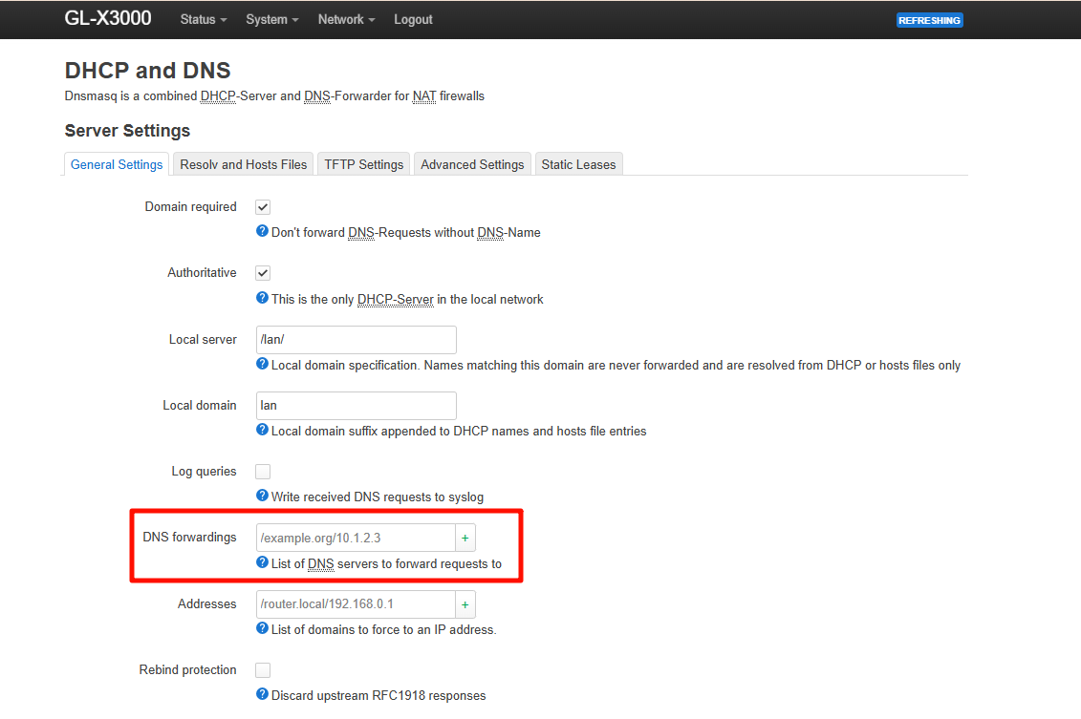Open the System dropdown menu
The image size is (1081, 719).
click(x=271, y=19)
